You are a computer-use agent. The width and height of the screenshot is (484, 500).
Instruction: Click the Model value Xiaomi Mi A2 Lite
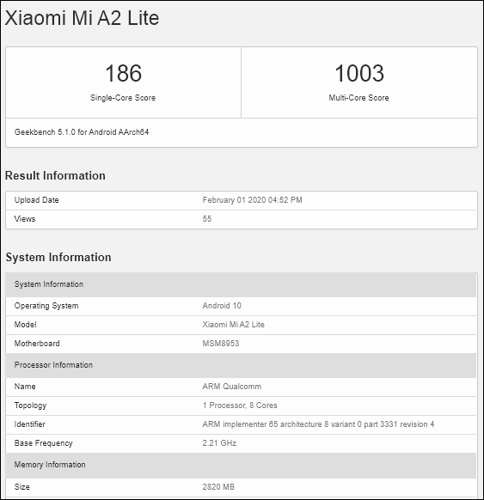[233, 325]
